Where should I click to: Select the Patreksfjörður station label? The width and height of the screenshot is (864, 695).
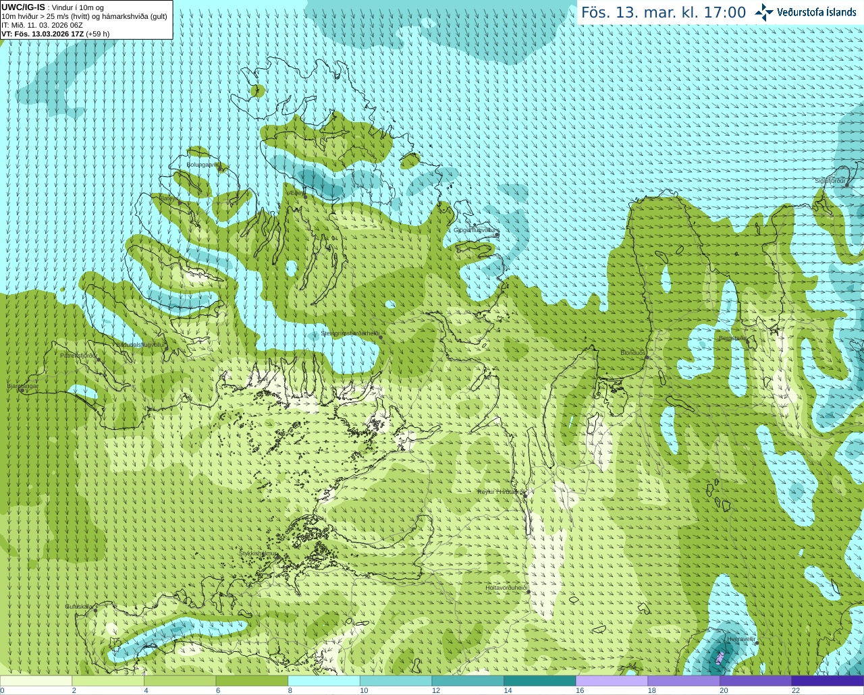pyautogui.click(x=78, y=356)
